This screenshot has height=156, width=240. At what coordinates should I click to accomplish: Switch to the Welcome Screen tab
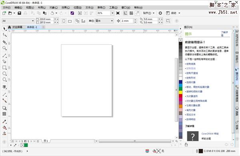coord(17,27)
